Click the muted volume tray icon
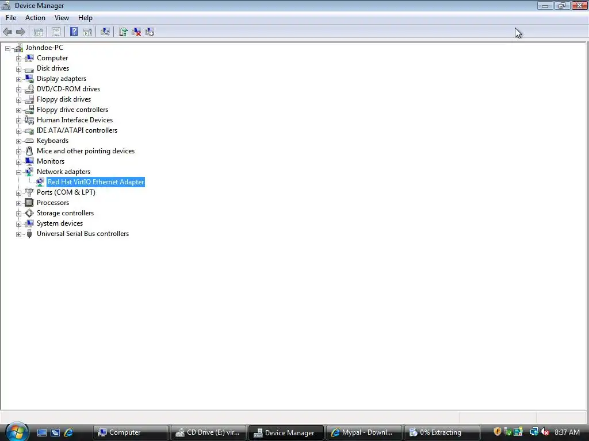The width and height of the screenshot is (589, 441). [544, 432]
